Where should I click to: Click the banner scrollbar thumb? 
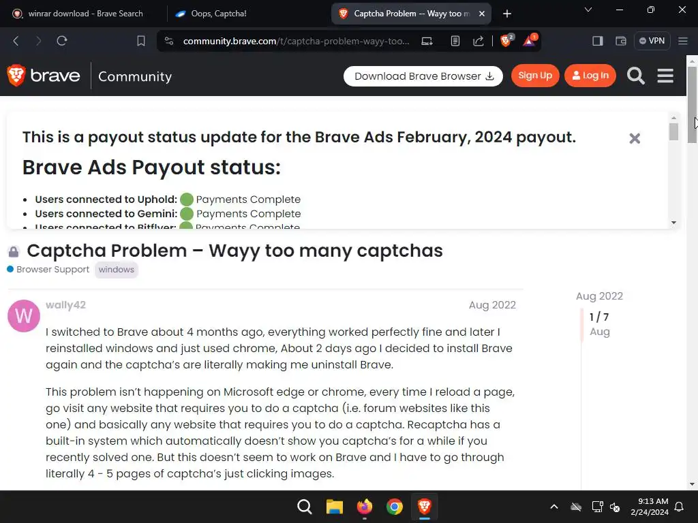[673, 131]
